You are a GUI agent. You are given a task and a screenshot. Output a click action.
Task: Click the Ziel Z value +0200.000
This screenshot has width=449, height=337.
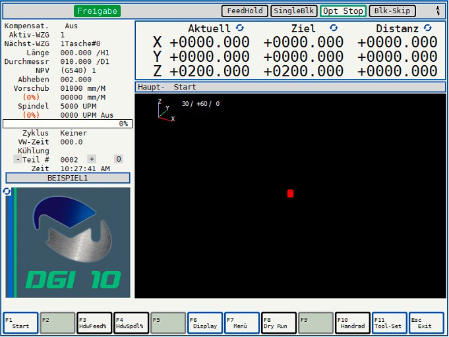coord(303,71)
